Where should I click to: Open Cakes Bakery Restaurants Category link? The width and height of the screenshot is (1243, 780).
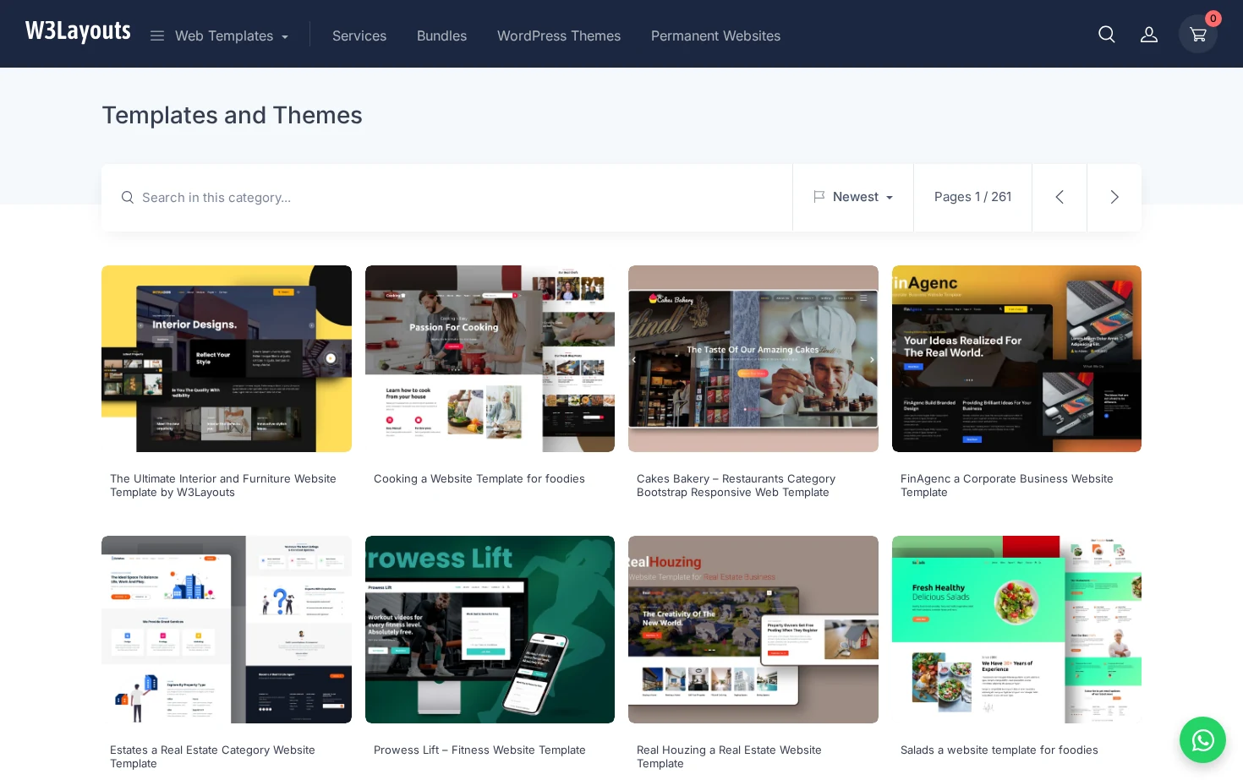click(x=736, y=485)
